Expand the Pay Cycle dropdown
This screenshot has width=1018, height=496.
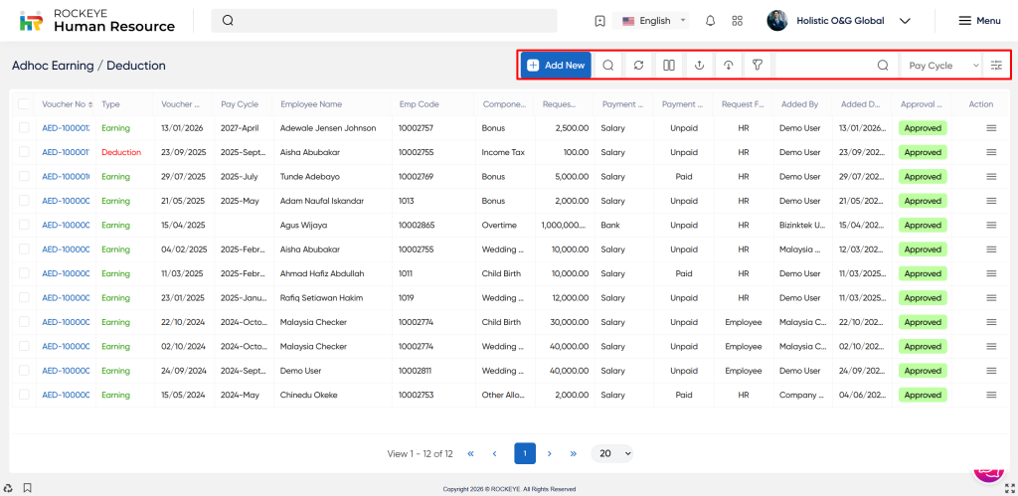click(x=942, y=66)
